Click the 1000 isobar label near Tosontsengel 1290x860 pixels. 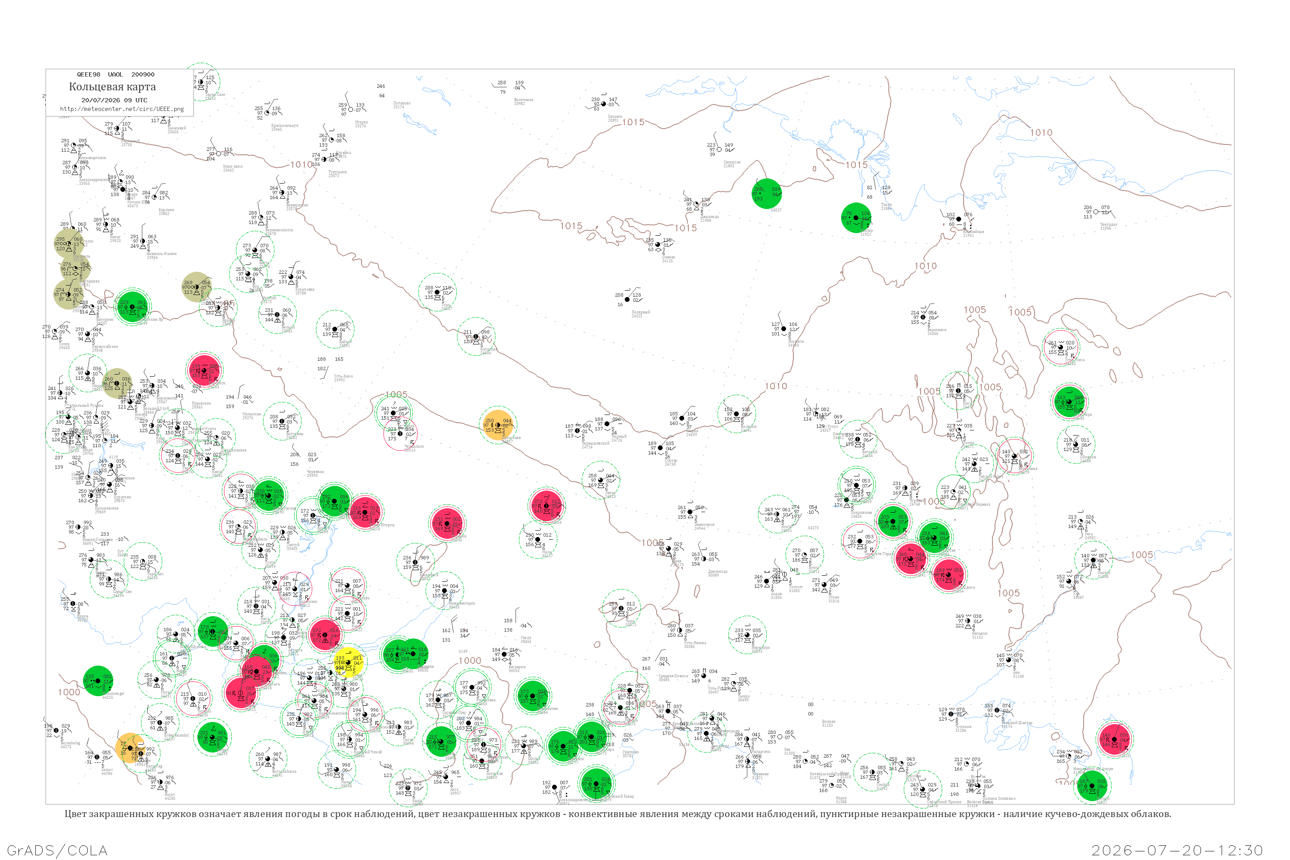tap(69, 692)
